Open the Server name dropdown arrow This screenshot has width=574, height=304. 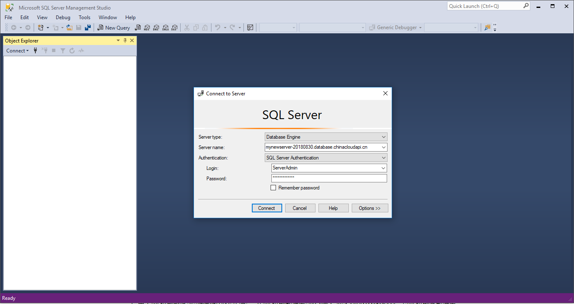coord(383,147)
